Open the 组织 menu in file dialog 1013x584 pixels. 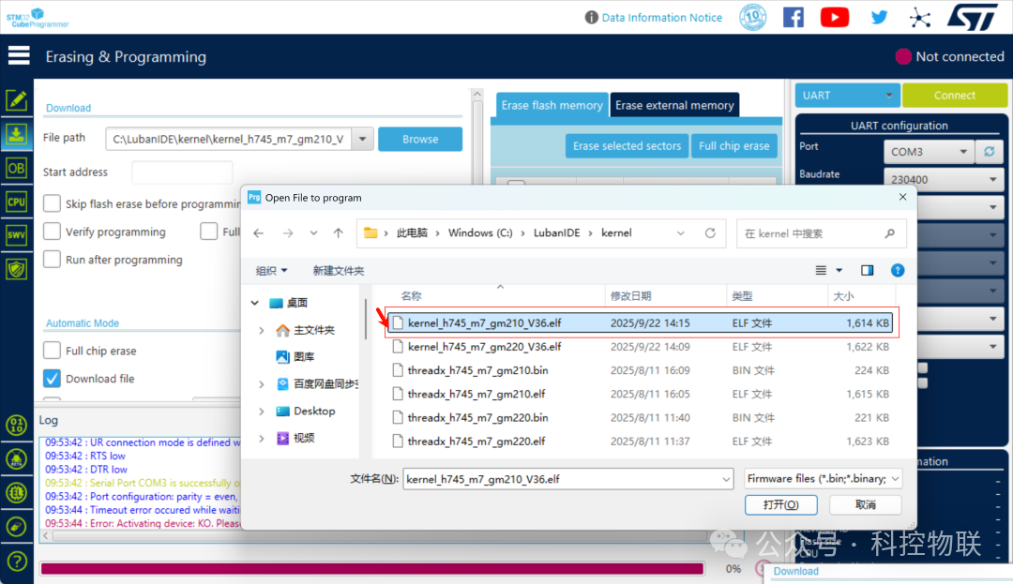[x=271, y=270]
